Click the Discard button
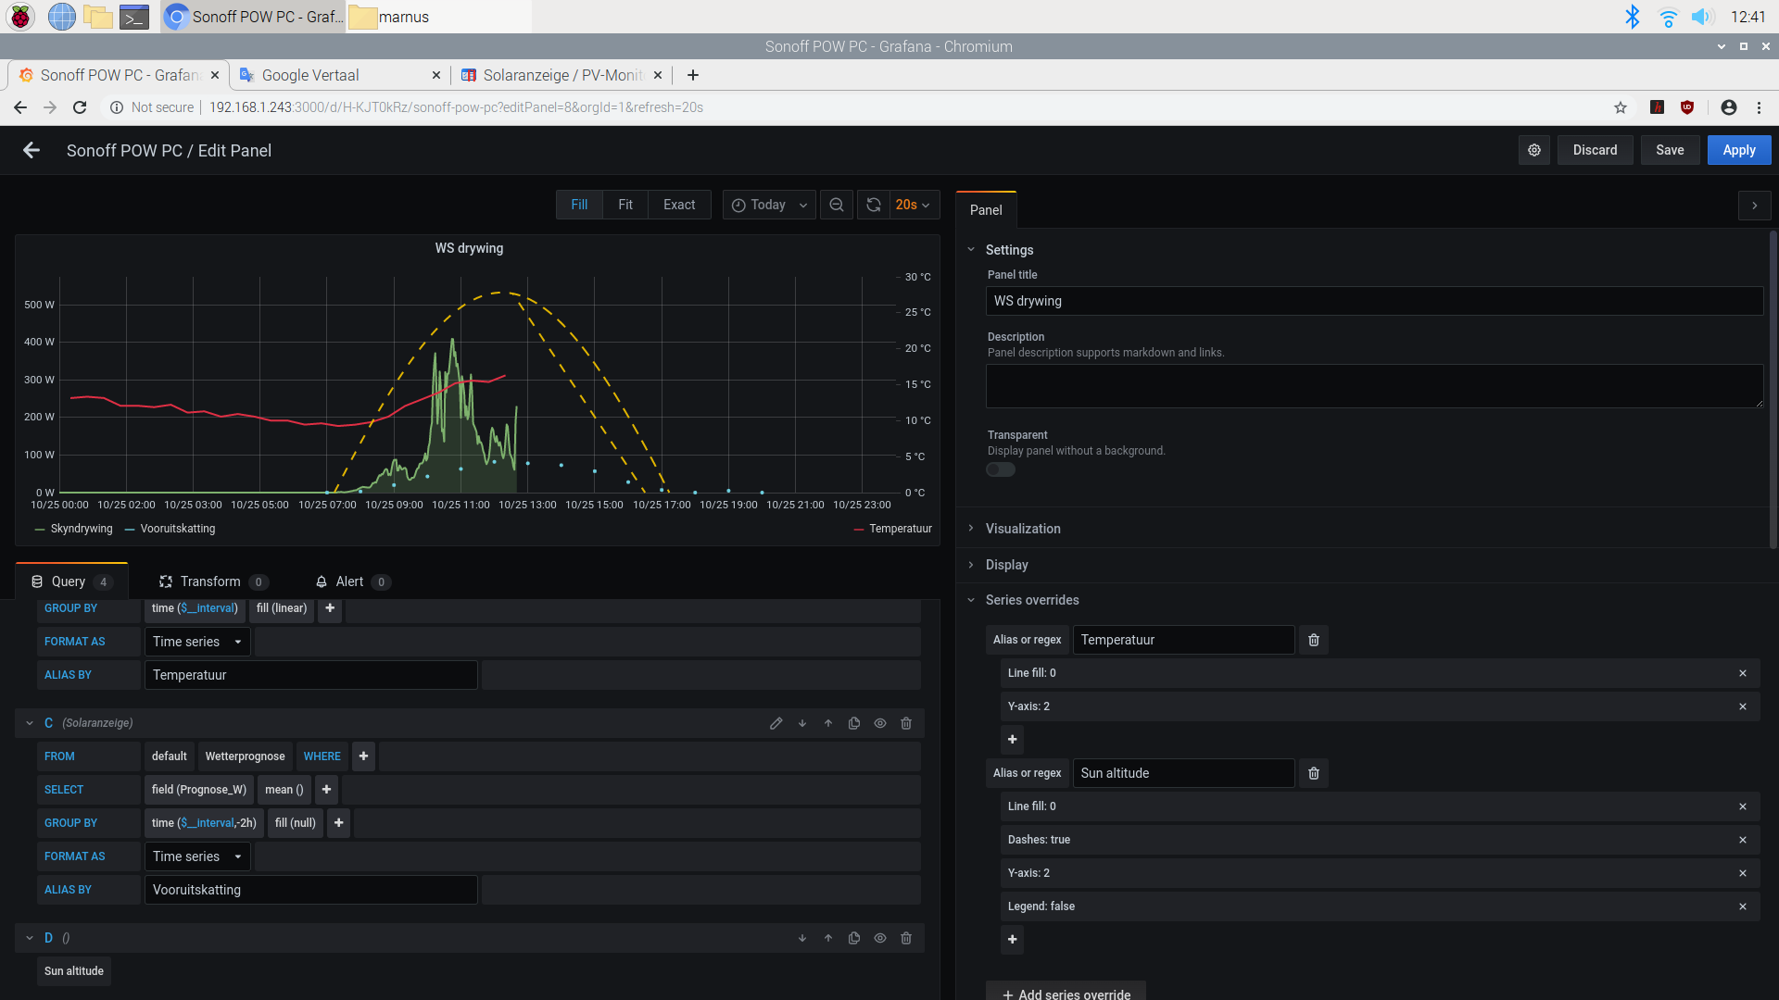Viewport: 1779px width, 1000px height. click(x=1595, y=150)
